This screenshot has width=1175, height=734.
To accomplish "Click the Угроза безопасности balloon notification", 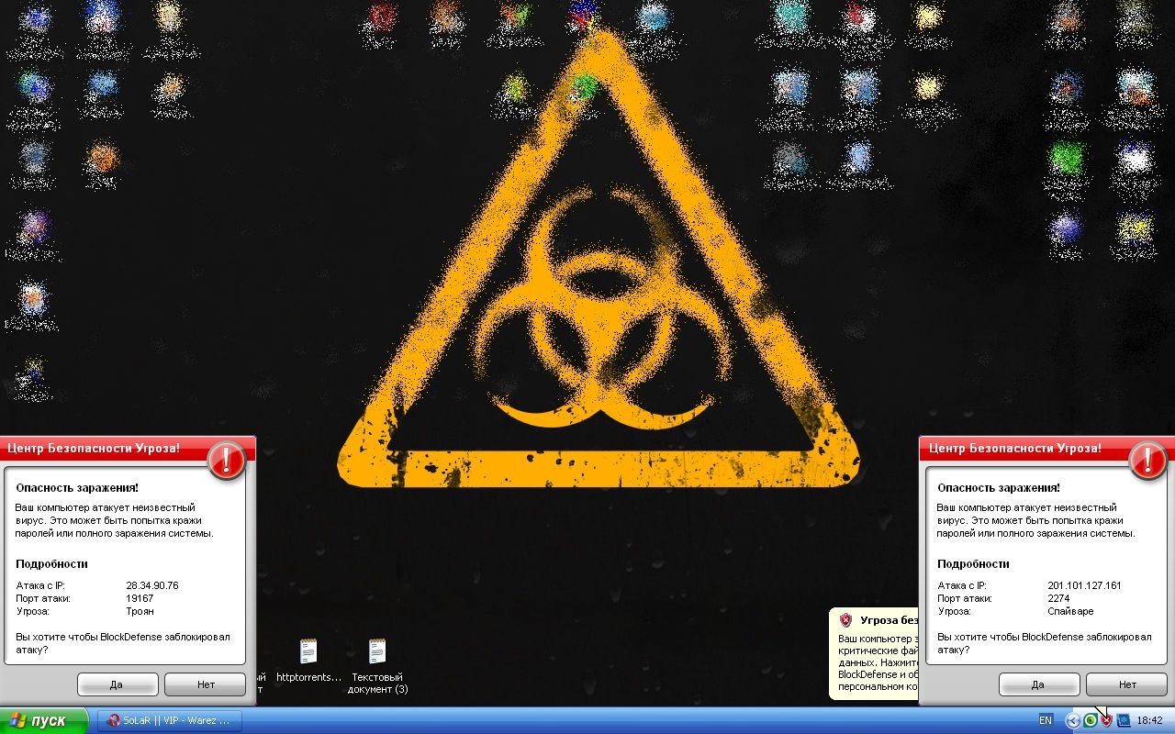I will point(877,655).
